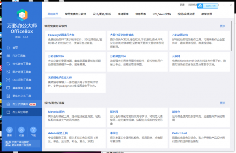This screenshot has width=236, height=153.
Task: Open the OCR识别工具集 icon
Action: click(x=8, y=80)
